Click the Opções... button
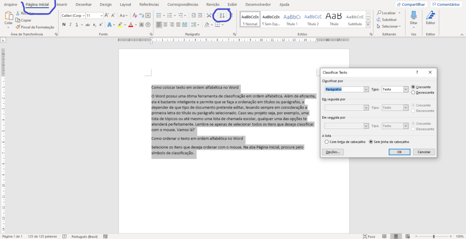This screenshot has width=466, height=239. point(333,152)
